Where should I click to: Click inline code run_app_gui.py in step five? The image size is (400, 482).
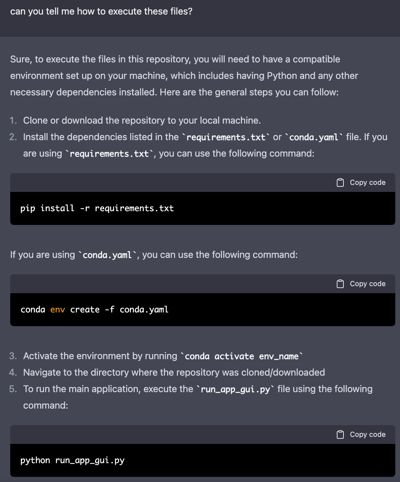[x=235, y=389]
